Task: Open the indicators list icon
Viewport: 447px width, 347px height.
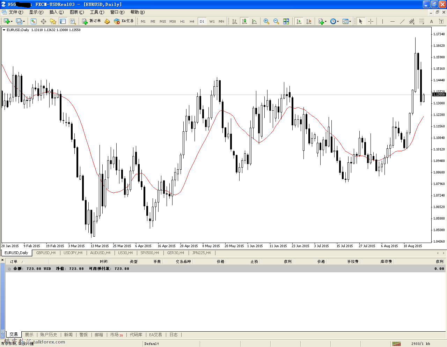Action: [x=321, y=21]
